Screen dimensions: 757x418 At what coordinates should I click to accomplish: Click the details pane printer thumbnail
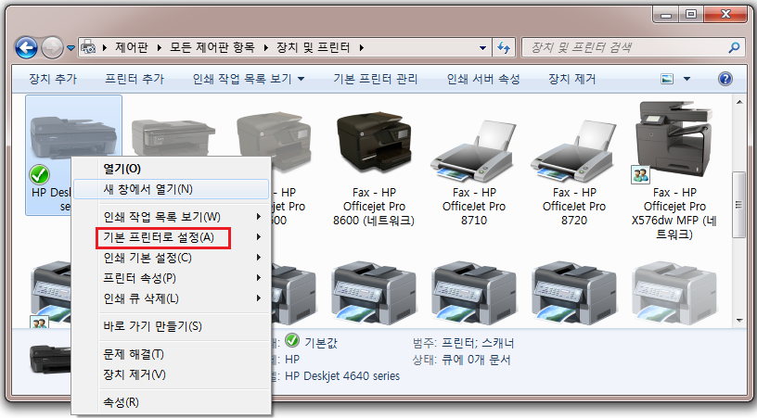(51, 360)
